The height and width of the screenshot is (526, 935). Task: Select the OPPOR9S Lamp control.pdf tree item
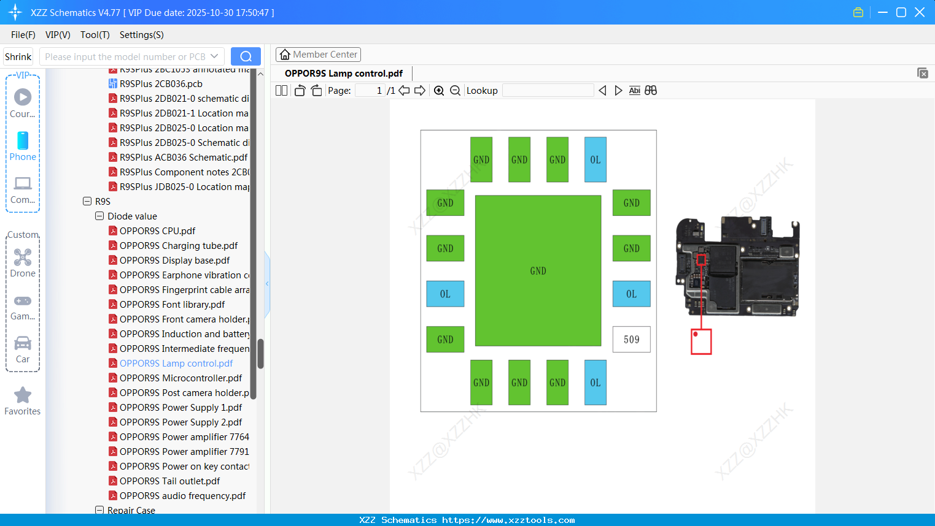[x=171, y=364]
